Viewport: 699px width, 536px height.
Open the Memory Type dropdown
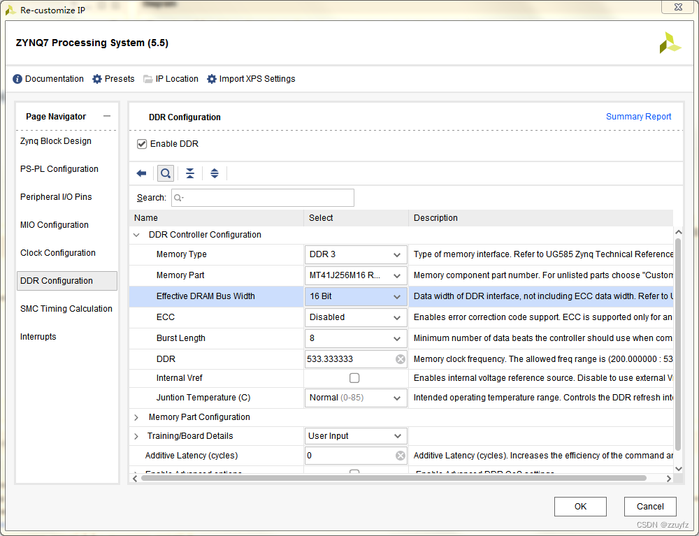point(356,254)
